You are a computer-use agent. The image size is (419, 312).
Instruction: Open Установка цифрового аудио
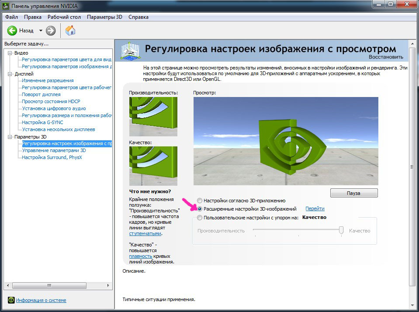point(54,108)
